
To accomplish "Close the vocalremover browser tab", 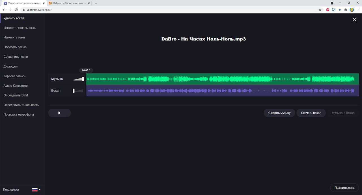I will pos(44,3).
